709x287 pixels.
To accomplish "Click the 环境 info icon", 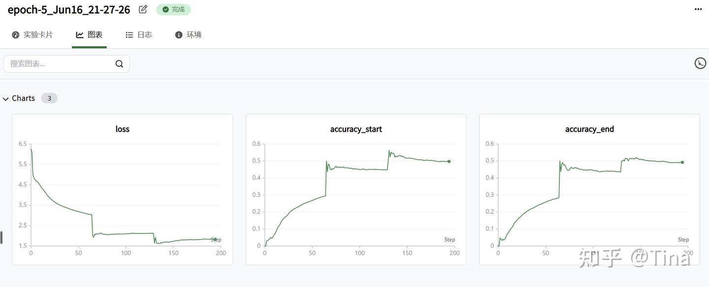I will pyautogui.click(x=179, y=35).
